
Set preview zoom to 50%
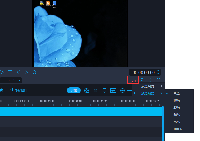click(176, 115)
